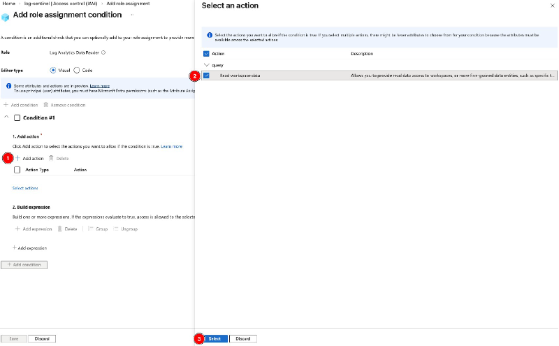Click the info icon beside Log Analytics Data Reader
The height and width of the screenshot is (346, 559).
(x=103, y=52)
